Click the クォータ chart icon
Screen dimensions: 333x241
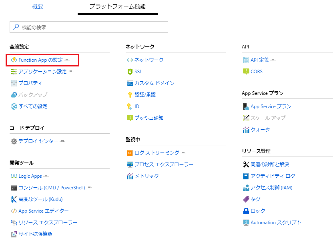pos(246,130)
